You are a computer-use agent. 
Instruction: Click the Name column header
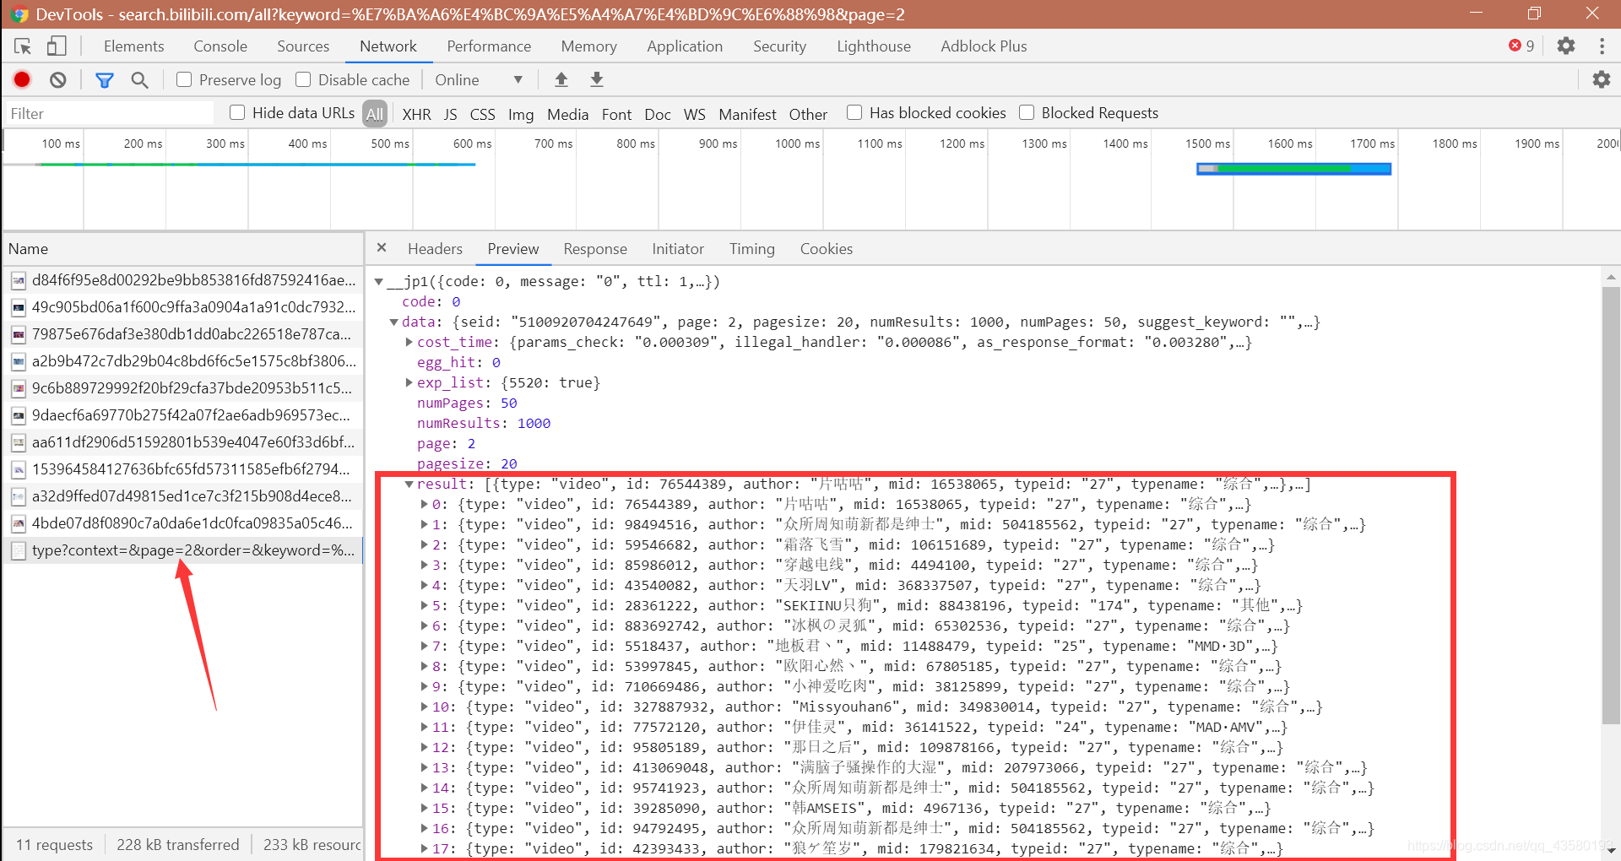pos(182,249)
